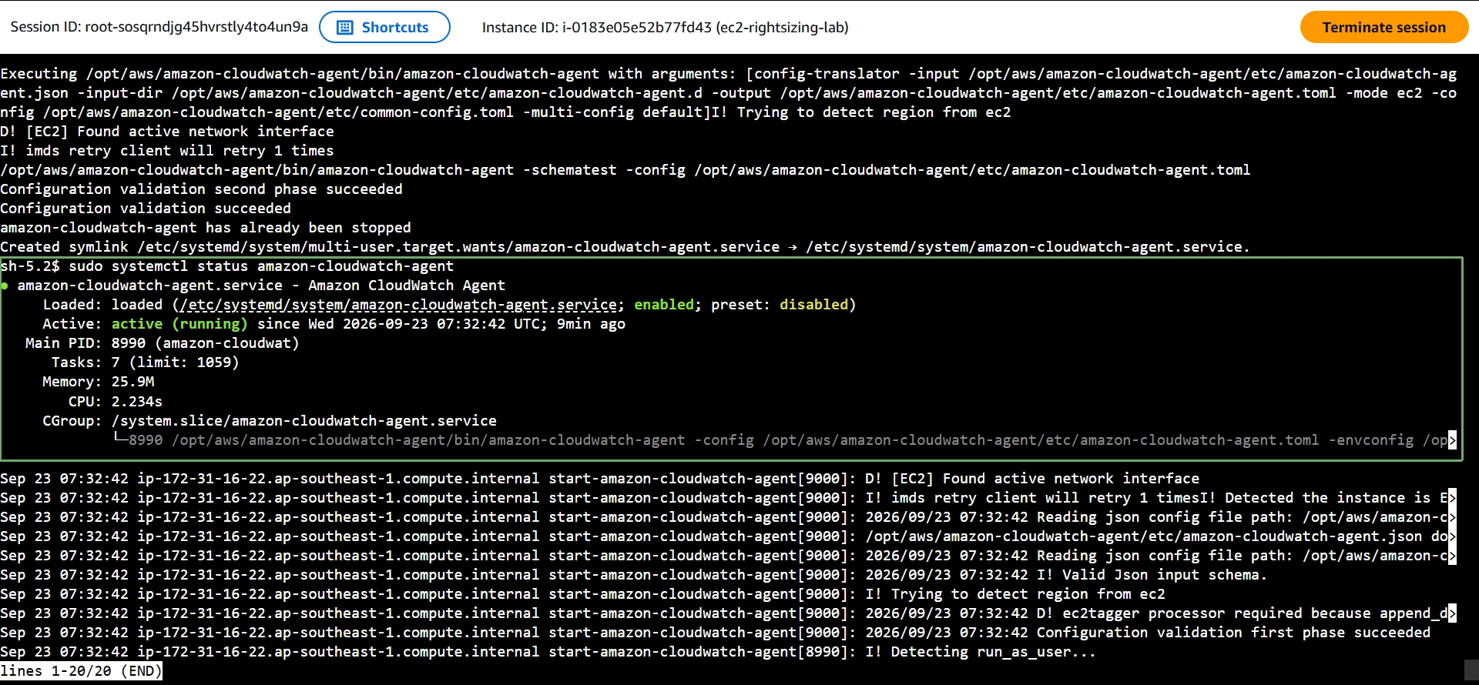
Task: Click the Tasks: 7 (limit: 1059) line
Action: coord(145,363)
